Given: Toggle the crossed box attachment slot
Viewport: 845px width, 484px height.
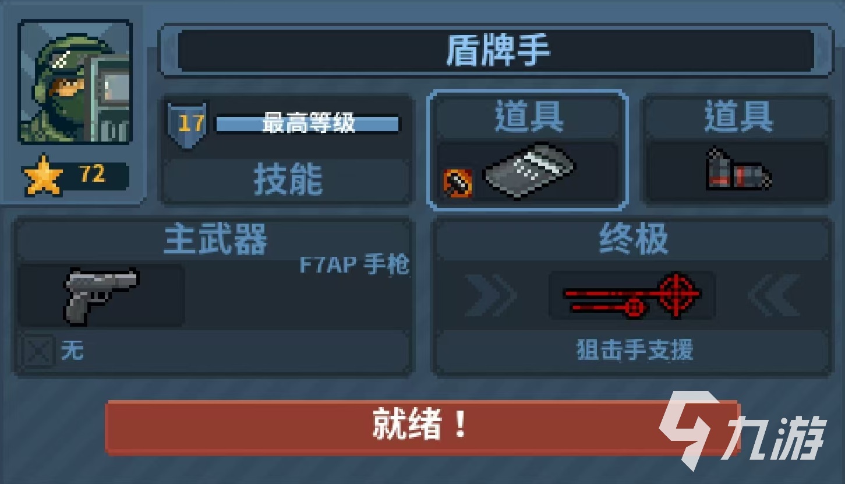Looking at the screenshot, I should 38,351.
